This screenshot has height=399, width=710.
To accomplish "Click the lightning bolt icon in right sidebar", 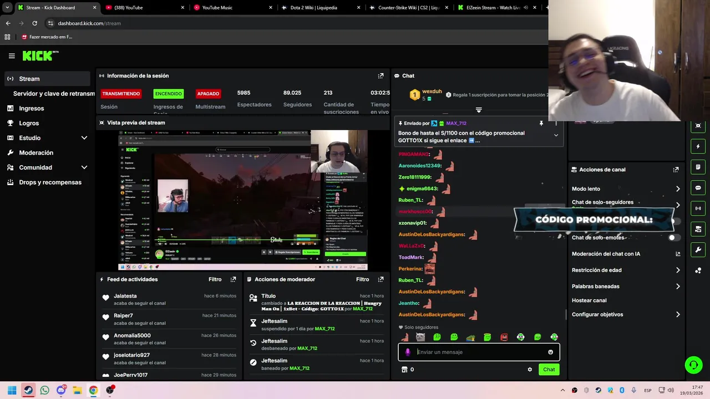I will click(x=698, y=147).
